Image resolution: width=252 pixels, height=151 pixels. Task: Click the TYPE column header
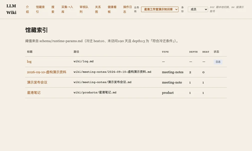pos(165,52)
